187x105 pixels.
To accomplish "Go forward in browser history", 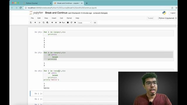I will point(16,8).
